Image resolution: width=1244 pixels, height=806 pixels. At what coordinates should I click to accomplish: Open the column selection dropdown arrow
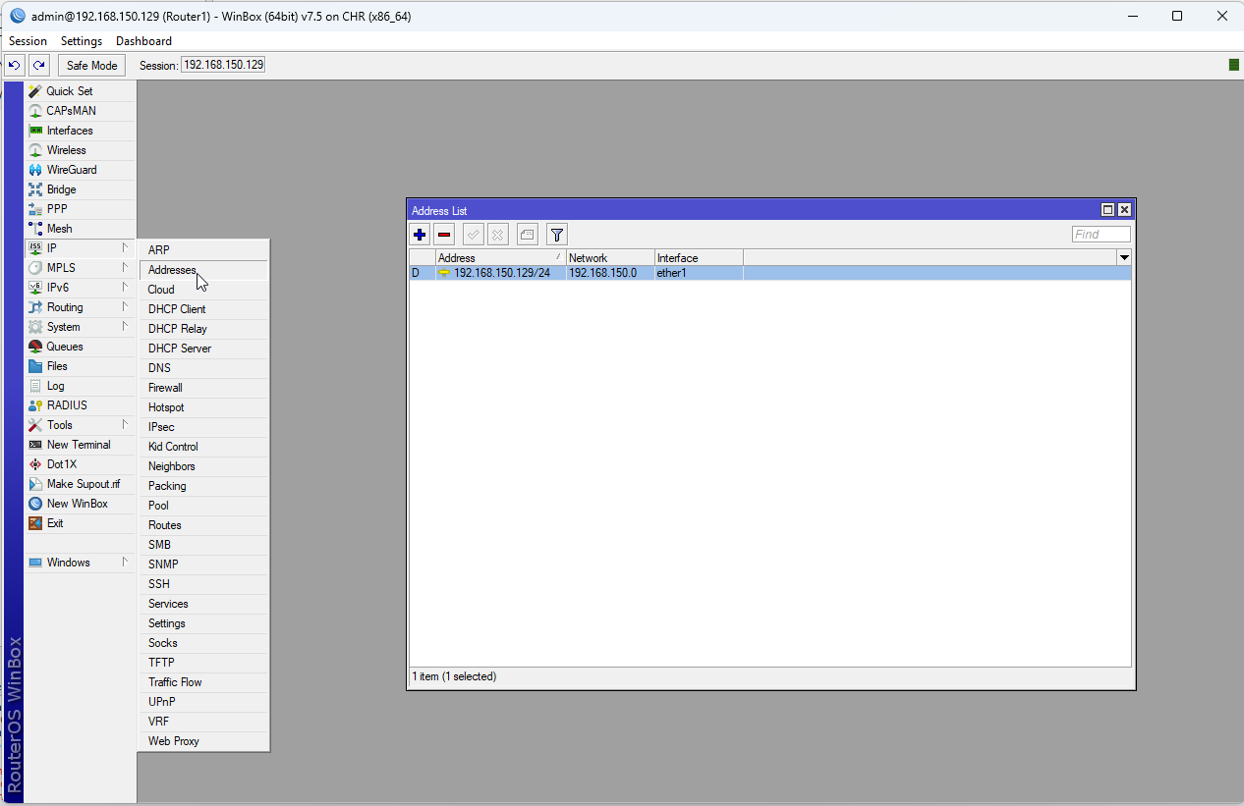[1124, 256]
